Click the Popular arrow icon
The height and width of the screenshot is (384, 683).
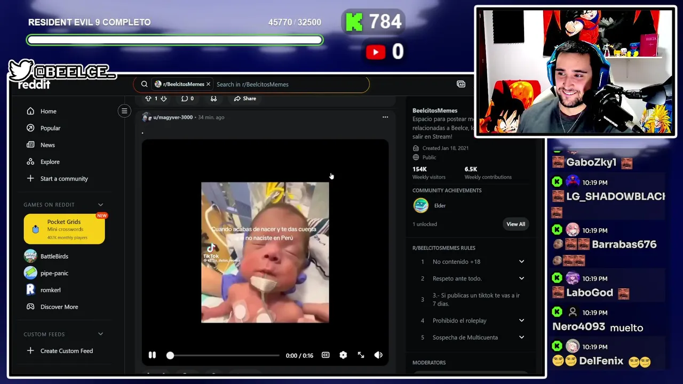30,128
